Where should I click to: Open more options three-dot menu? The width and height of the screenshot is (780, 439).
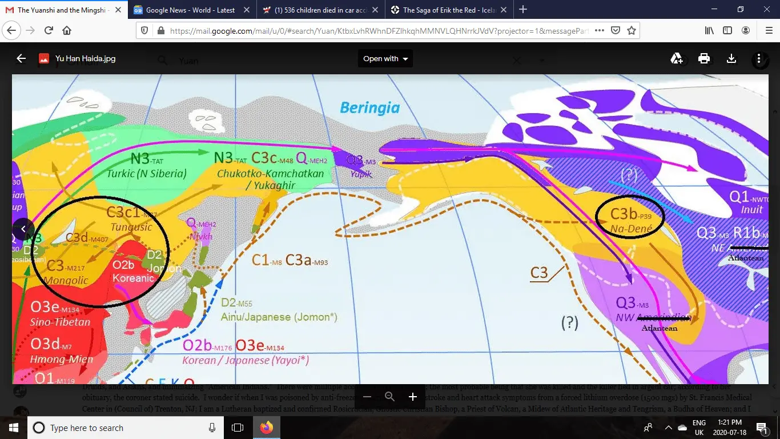760,58
